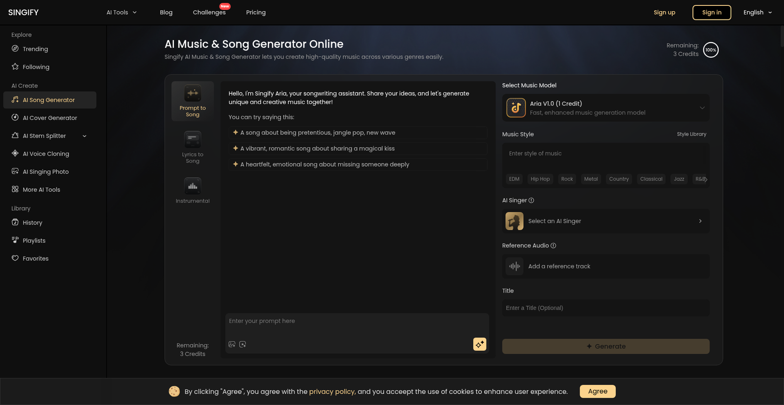Click the Trending compass icon
Viewport: 784px width, 405px height.
click(x=15, y=49)
